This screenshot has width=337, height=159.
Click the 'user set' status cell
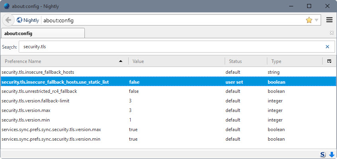(x=234, y=82)
